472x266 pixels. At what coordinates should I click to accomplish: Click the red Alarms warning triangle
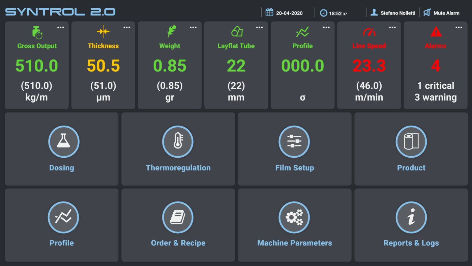[x=436, y=32]
